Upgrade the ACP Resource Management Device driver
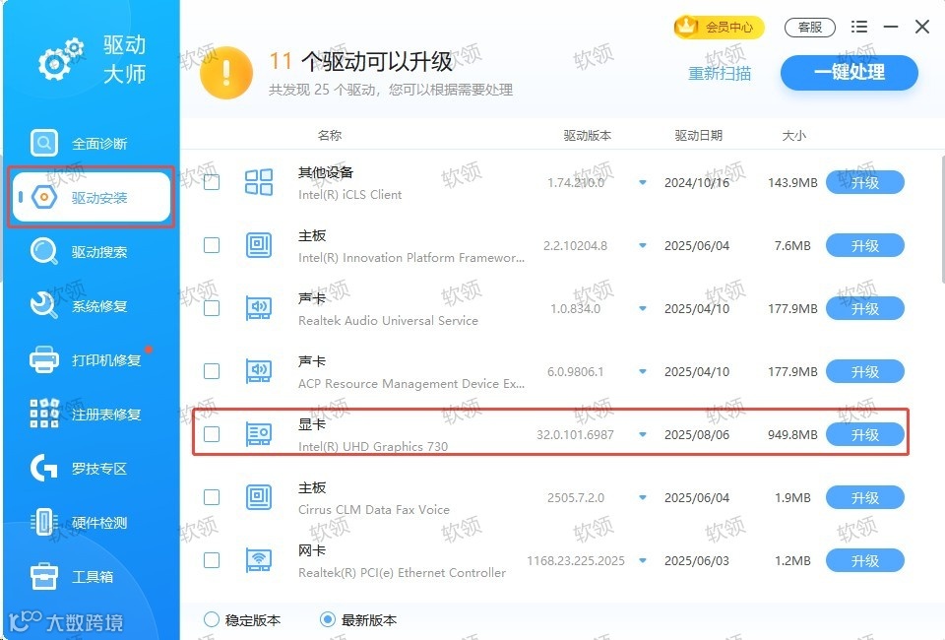 pyautogui.click(x=865, y=372)
